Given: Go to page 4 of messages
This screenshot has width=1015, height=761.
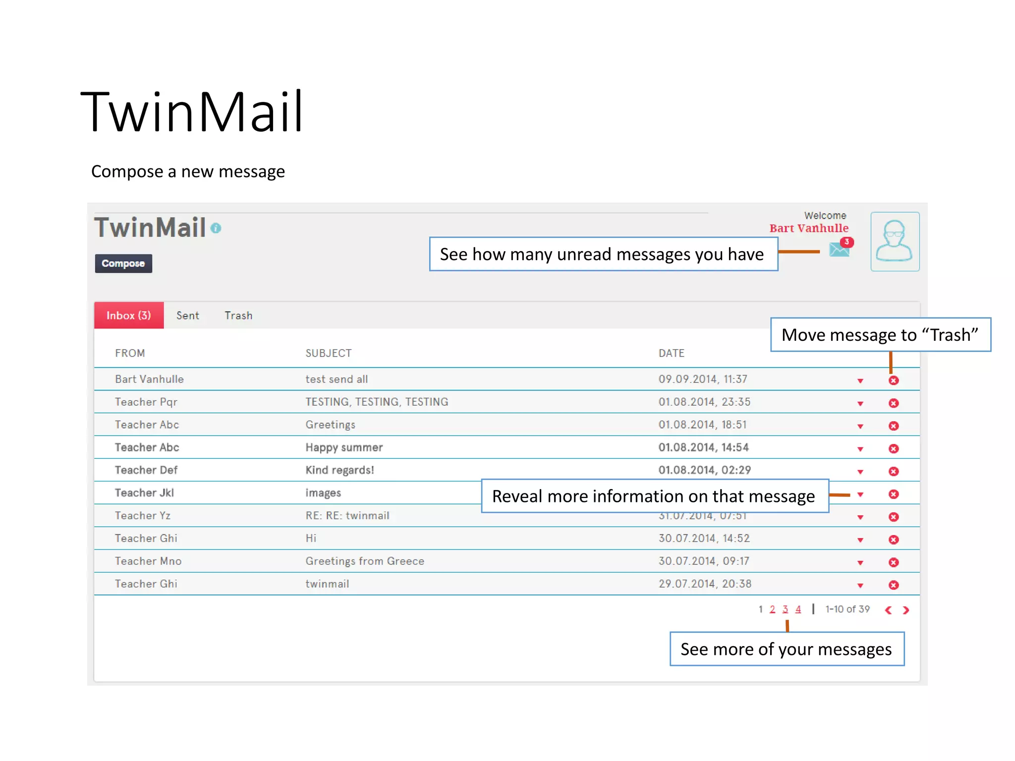Looking at the screenshot, I should 798,609.
